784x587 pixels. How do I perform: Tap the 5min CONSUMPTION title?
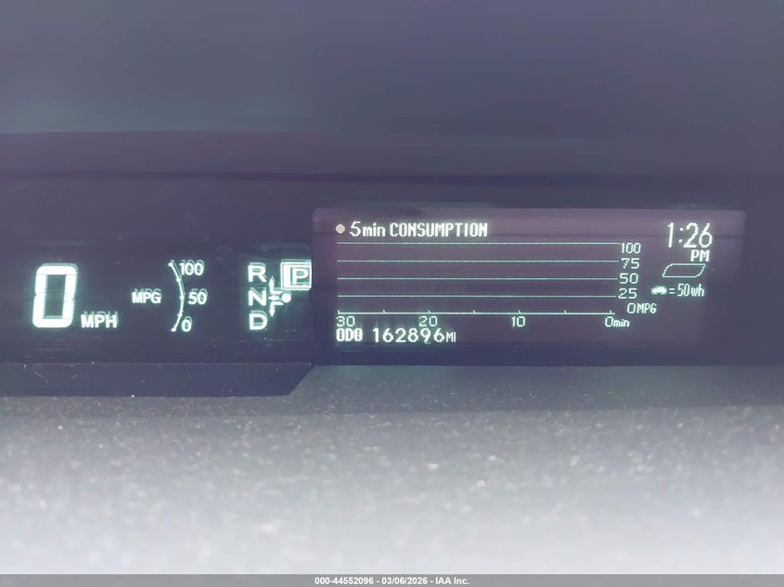pyautogui.click(x=418, y=230)
